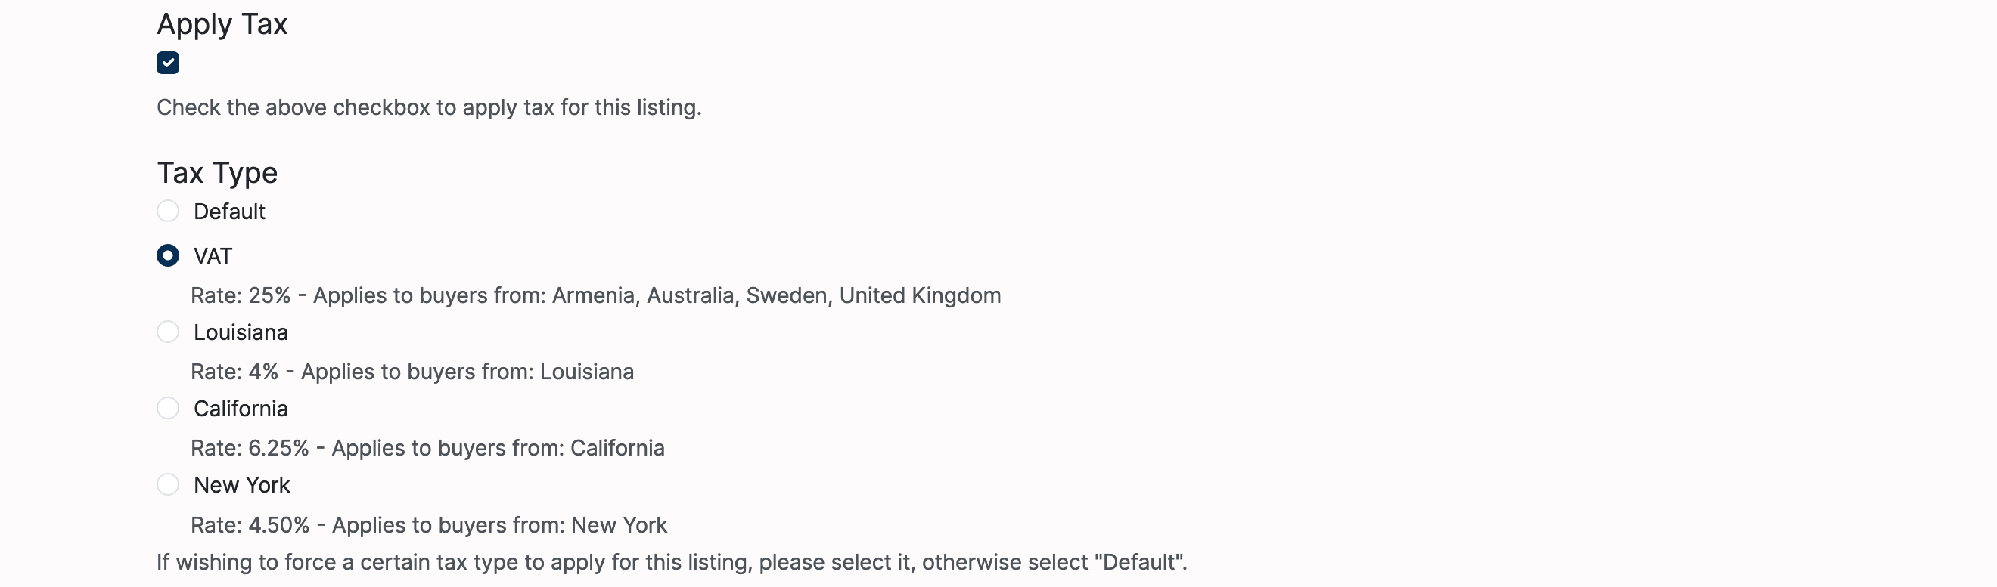Click the "VAT" option label
The width and height of the screenshot is (1997, 587).
point(213,256)
